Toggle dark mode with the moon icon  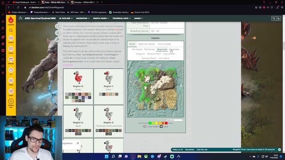(278, 18)
